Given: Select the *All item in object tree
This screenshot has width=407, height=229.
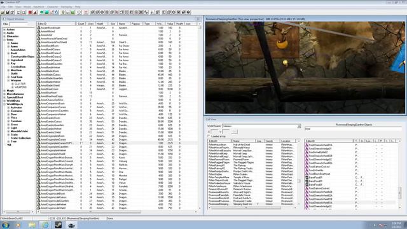Looking at the screenshot, I should [x=9, y=145].
